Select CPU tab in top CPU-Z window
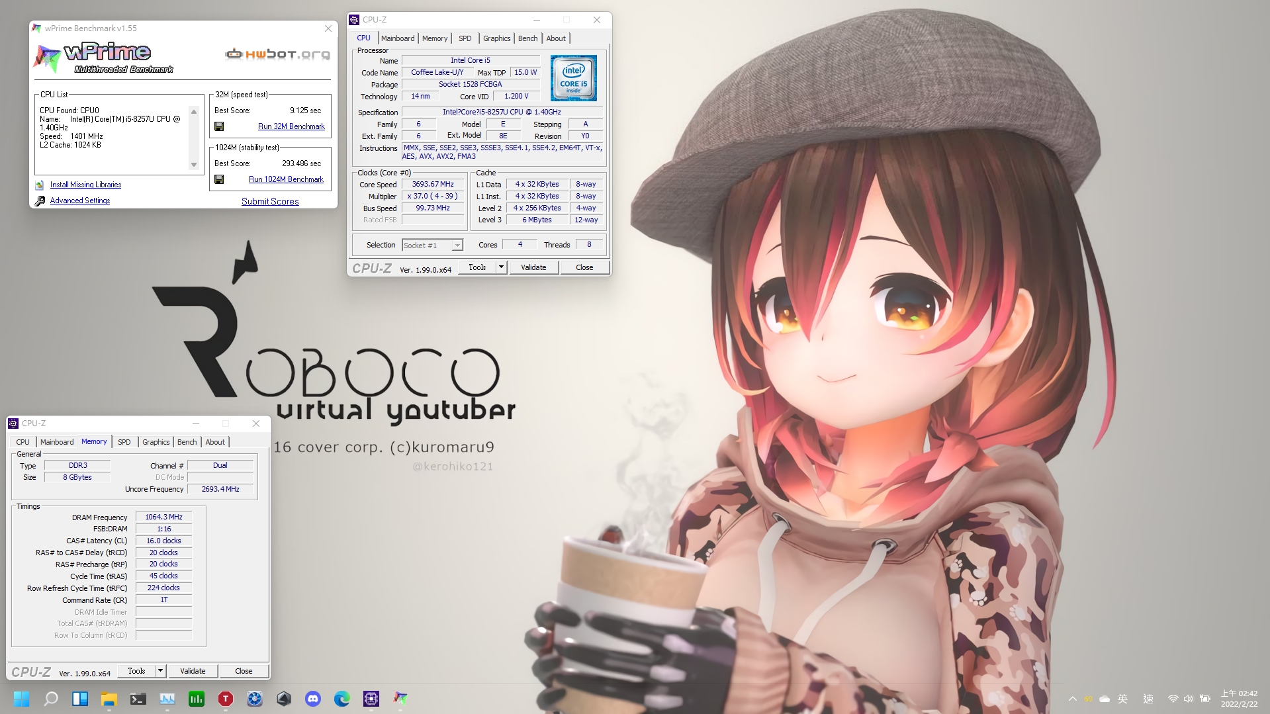Screen dimensions: 1270x714 click(364, 38)
